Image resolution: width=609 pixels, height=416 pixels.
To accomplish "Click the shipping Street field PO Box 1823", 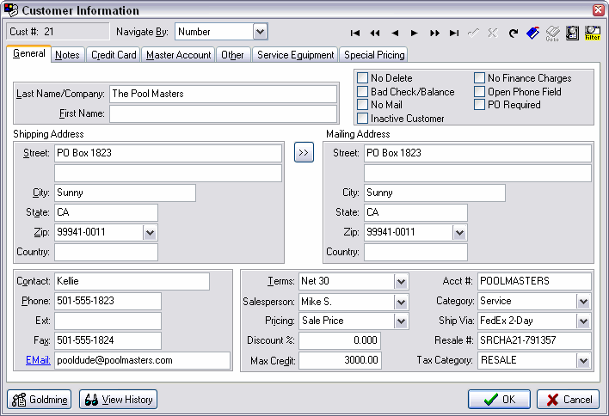I will click(x=168, y=153).
